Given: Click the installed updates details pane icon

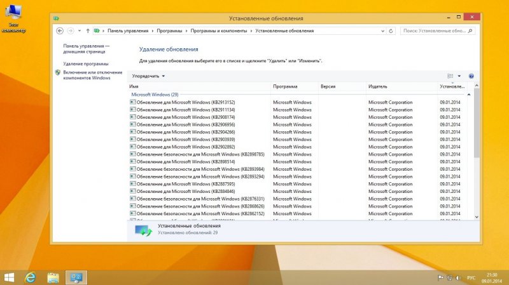Looking at the screenshot, I should click(x=143, y=230).
